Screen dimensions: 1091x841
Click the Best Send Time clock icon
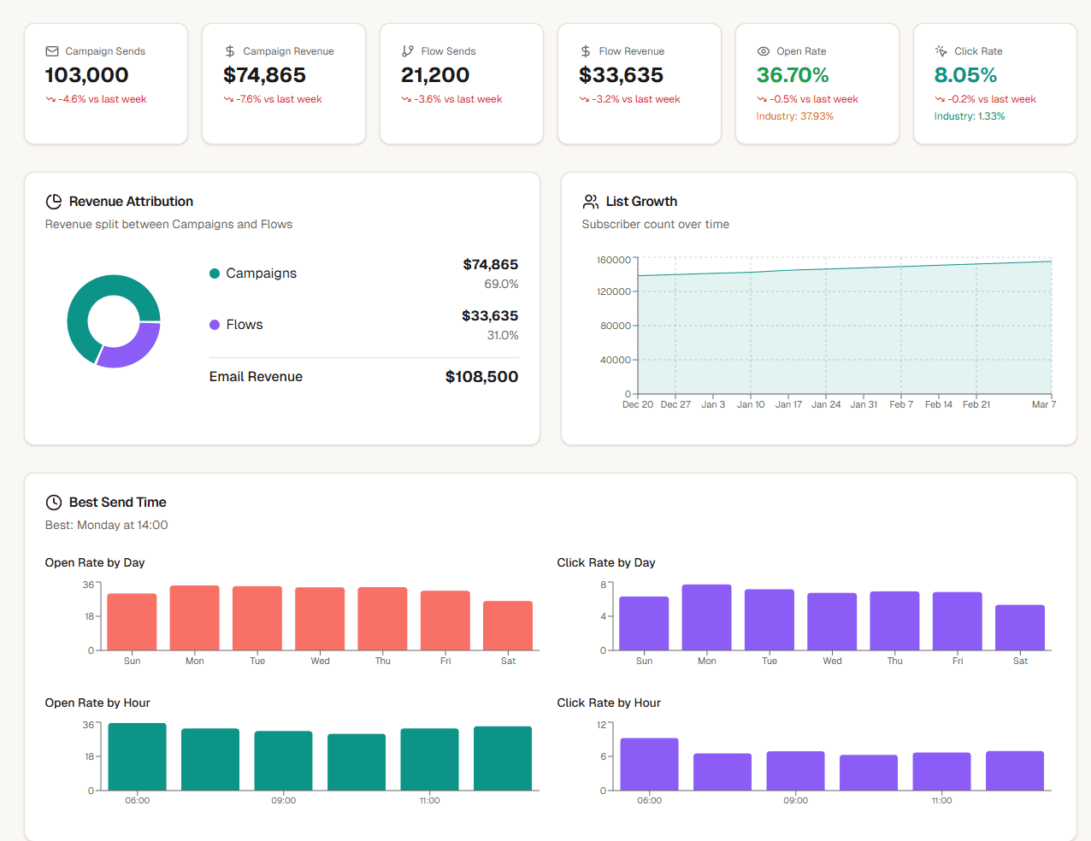(x=53, y=503)
